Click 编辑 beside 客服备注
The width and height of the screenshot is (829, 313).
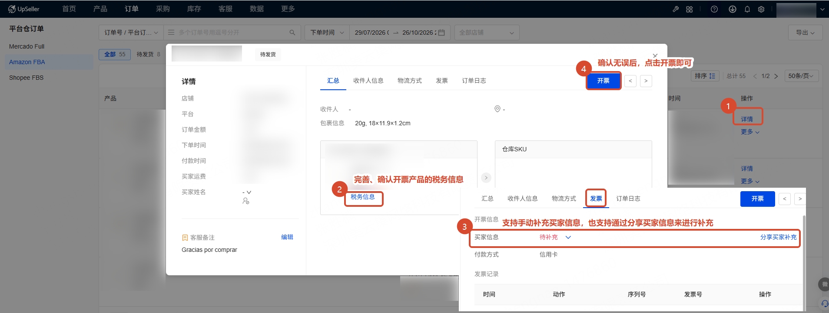287,237
